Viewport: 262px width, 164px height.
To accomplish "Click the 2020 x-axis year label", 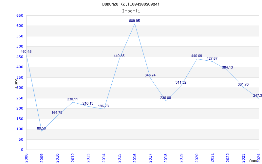I will coord(197,158).
